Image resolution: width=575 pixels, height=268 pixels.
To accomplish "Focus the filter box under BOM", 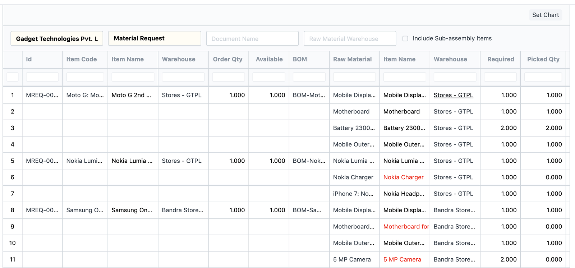I will [309, 77].
